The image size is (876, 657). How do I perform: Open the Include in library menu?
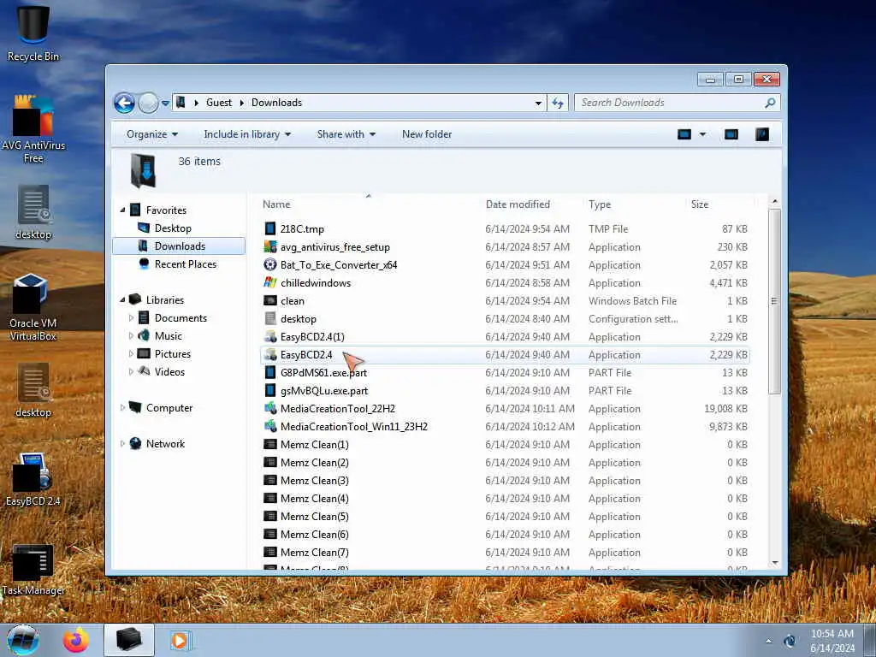pos(247,134)
